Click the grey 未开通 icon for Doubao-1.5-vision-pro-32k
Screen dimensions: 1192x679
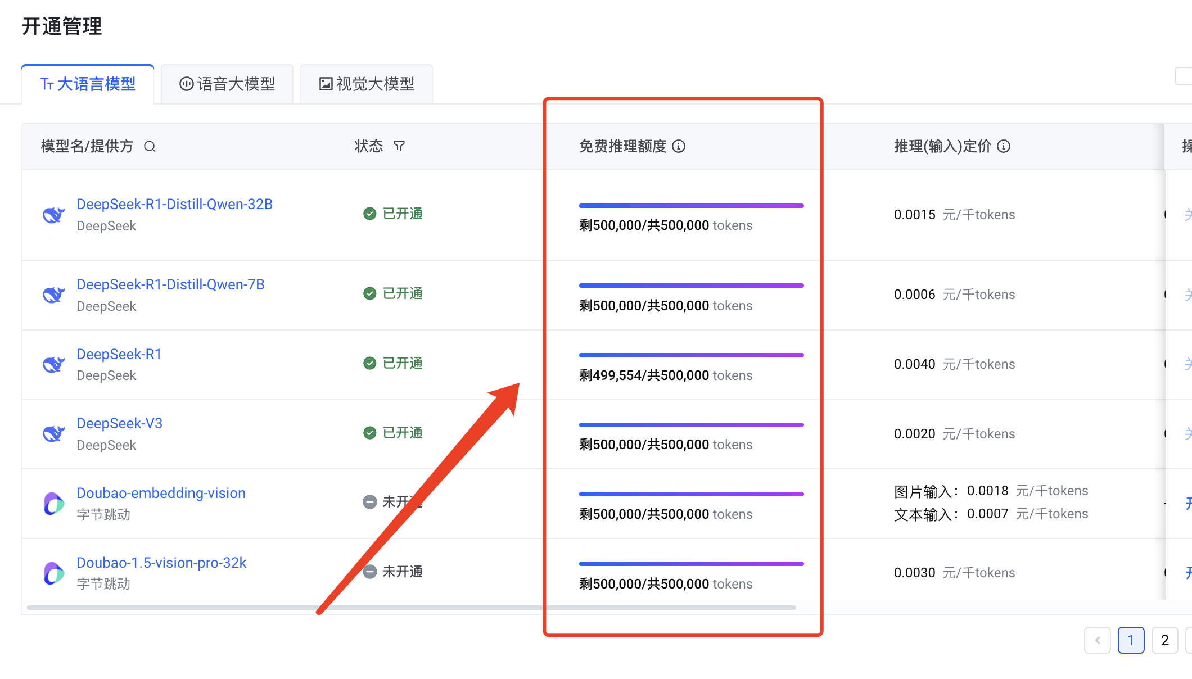coord(369,572)
